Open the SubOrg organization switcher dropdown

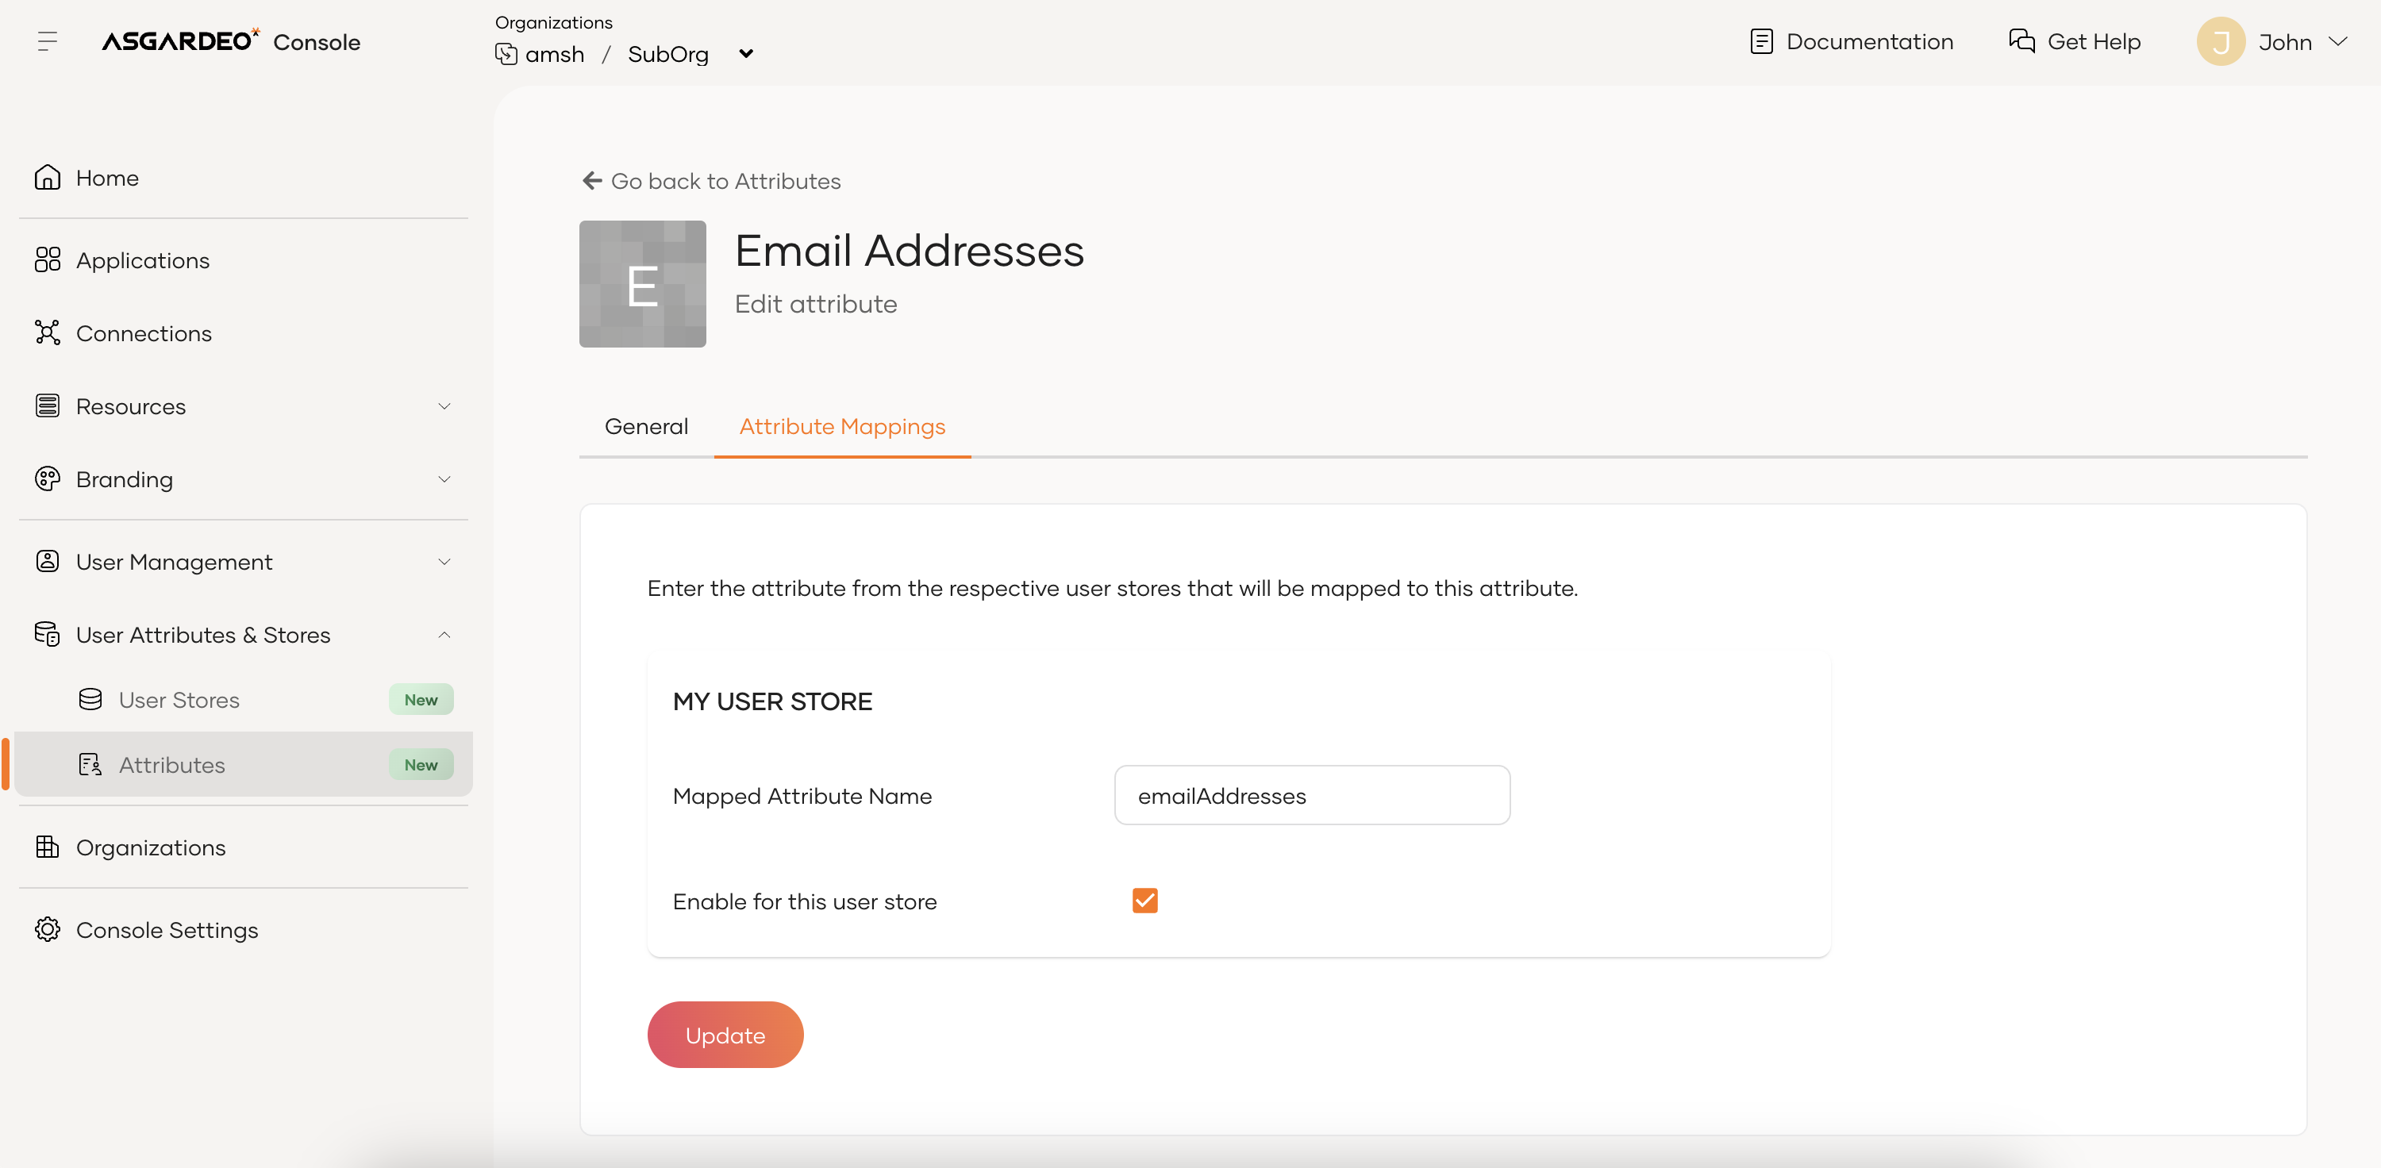click(746, 55)
